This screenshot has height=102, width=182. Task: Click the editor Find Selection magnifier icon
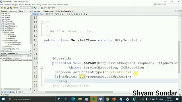(56, 14)
